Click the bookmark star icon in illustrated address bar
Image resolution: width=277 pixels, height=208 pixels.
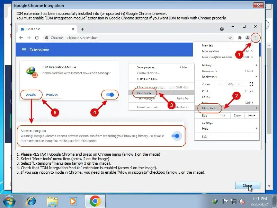tap(230, 38)
